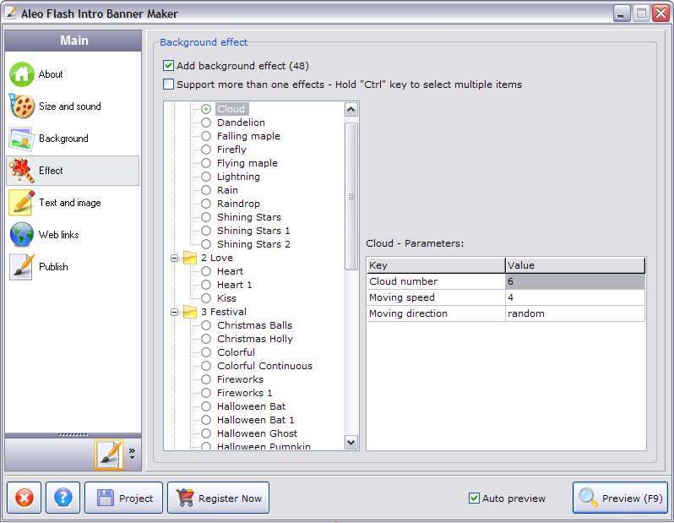Viewport: 674px width, 523px height.
Task: Click the blue help question mark icon
Action: pyautogui.click(x=63, y=498)
